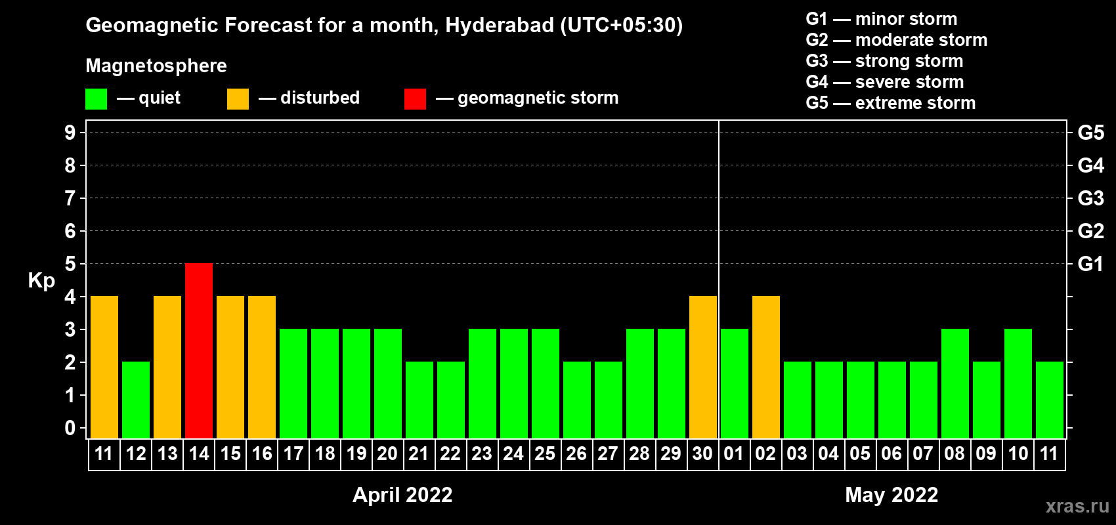Click the date cell '20' in April

click(388, 454)
